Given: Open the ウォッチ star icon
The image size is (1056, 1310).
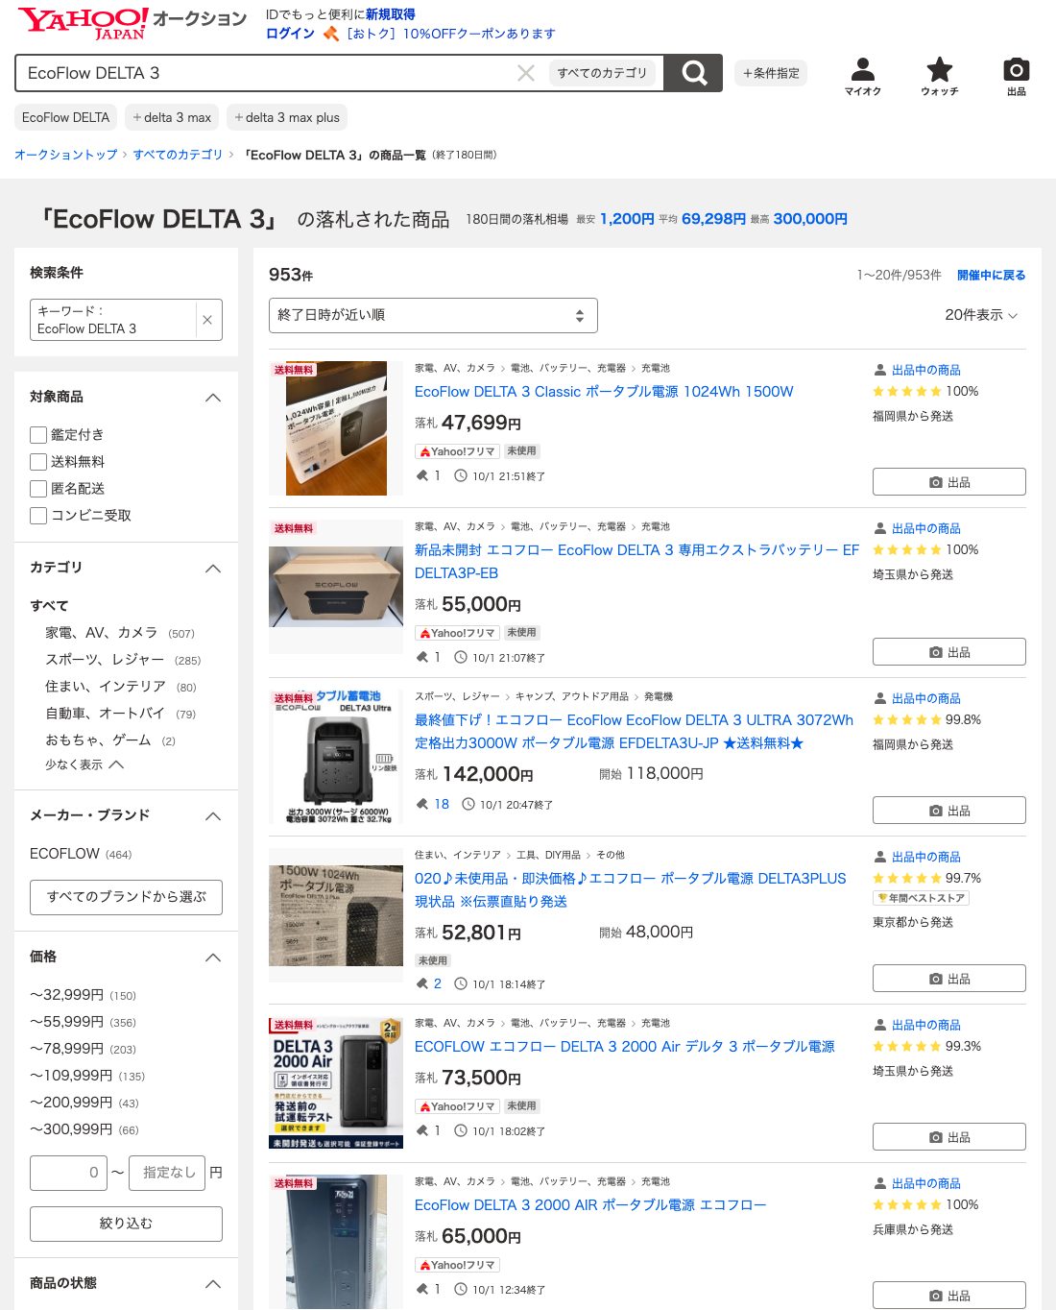Looking at the screenshot, I should (940, 76).
